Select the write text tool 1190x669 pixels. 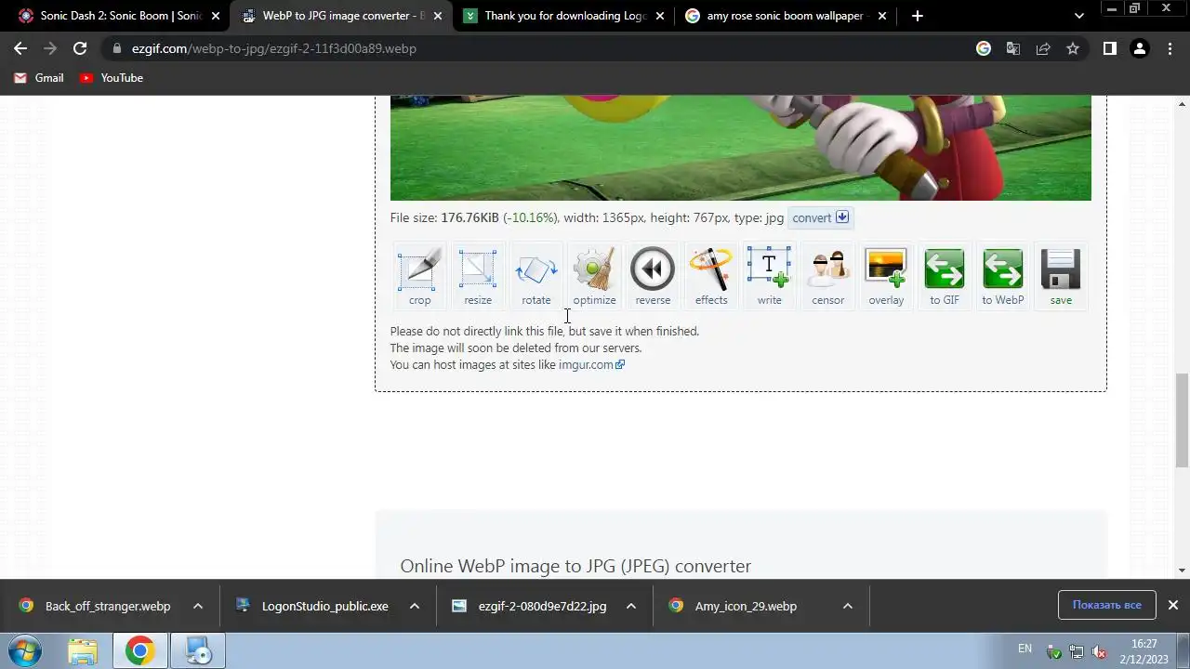[769, 276]
